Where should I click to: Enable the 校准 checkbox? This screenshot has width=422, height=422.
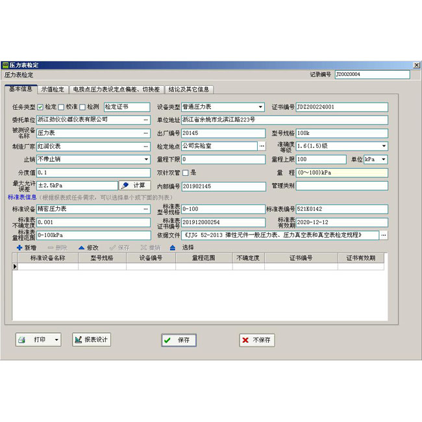point(61,107)
